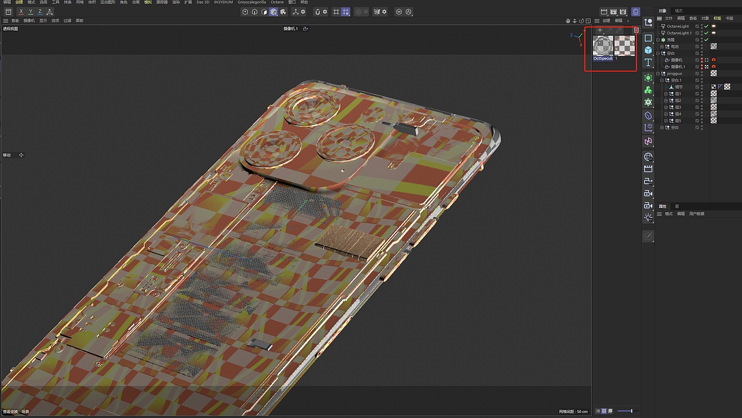Click the 摄像机.1 viewport camera label
This screenshot has width=742, height=418.
tap(290, 28)
